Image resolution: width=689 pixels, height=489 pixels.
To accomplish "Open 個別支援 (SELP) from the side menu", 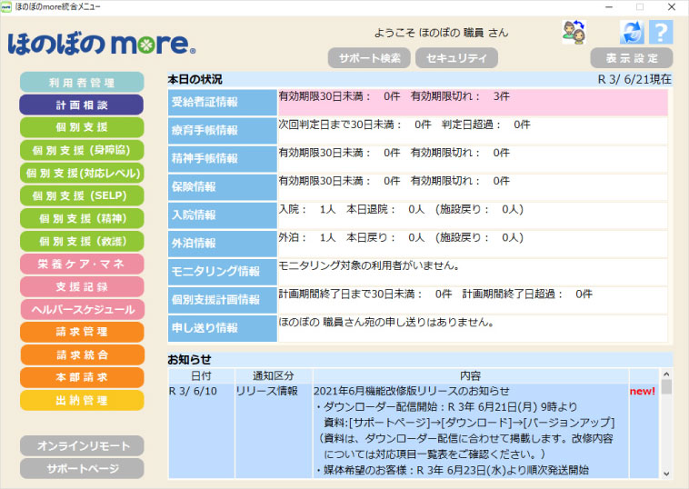I will tap(82, 195).
